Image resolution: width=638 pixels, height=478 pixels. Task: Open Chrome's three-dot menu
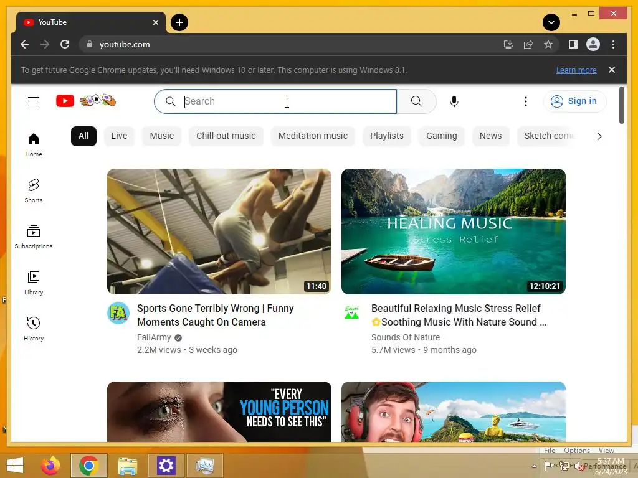point(613,44)
